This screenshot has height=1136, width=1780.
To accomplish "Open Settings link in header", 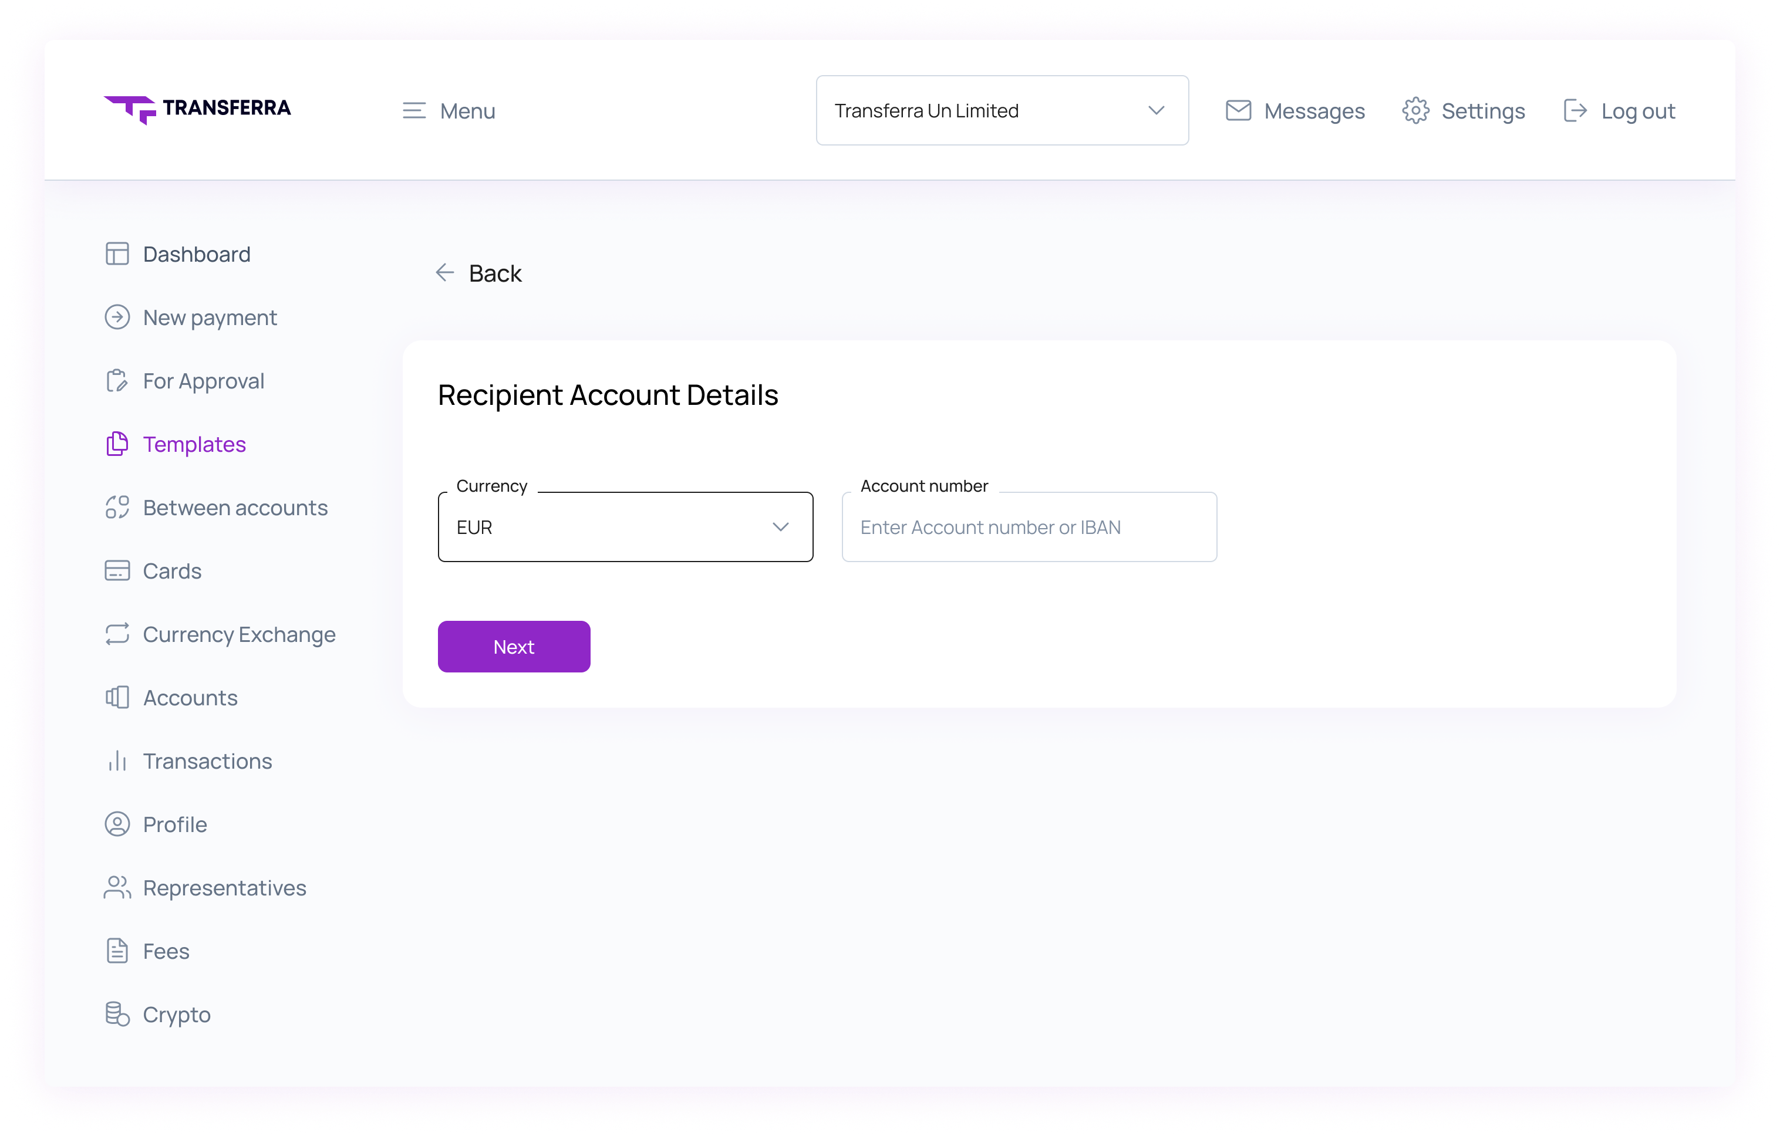I will click(1483, 111).
